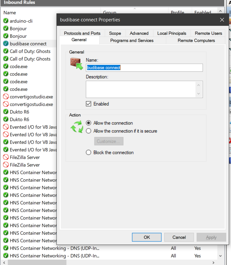
Task: Click the budibase connect rule status icon
Action: 6,44
